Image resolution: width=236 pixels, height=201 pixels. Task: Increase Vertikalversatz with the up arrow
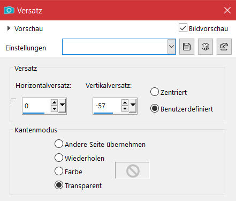coord(125,102)
